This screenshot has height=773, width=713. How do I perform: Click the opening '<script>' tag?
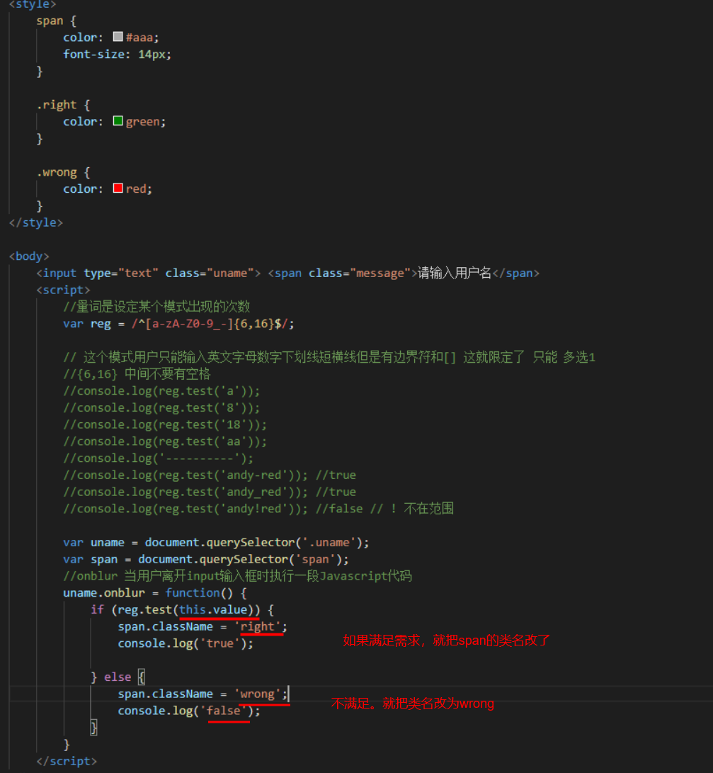[x=63, y=290]
